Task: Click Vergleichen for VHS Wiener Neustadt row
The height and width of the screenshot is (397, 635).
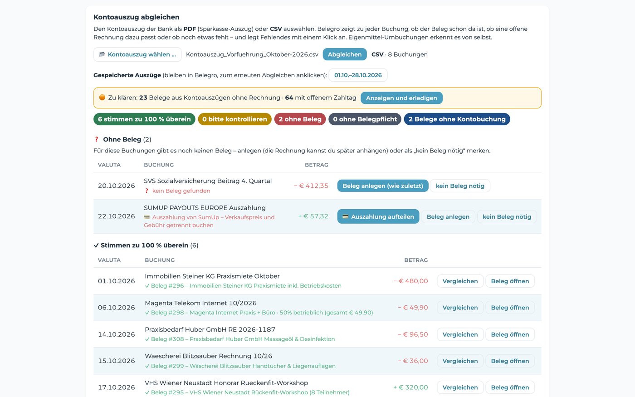Action: tap(460, 387)
